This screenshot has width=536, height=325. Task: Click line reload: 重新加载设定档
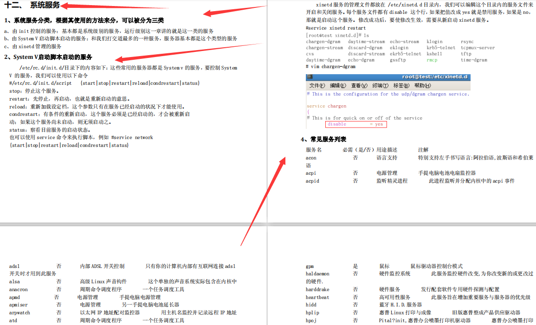[97, 107]
